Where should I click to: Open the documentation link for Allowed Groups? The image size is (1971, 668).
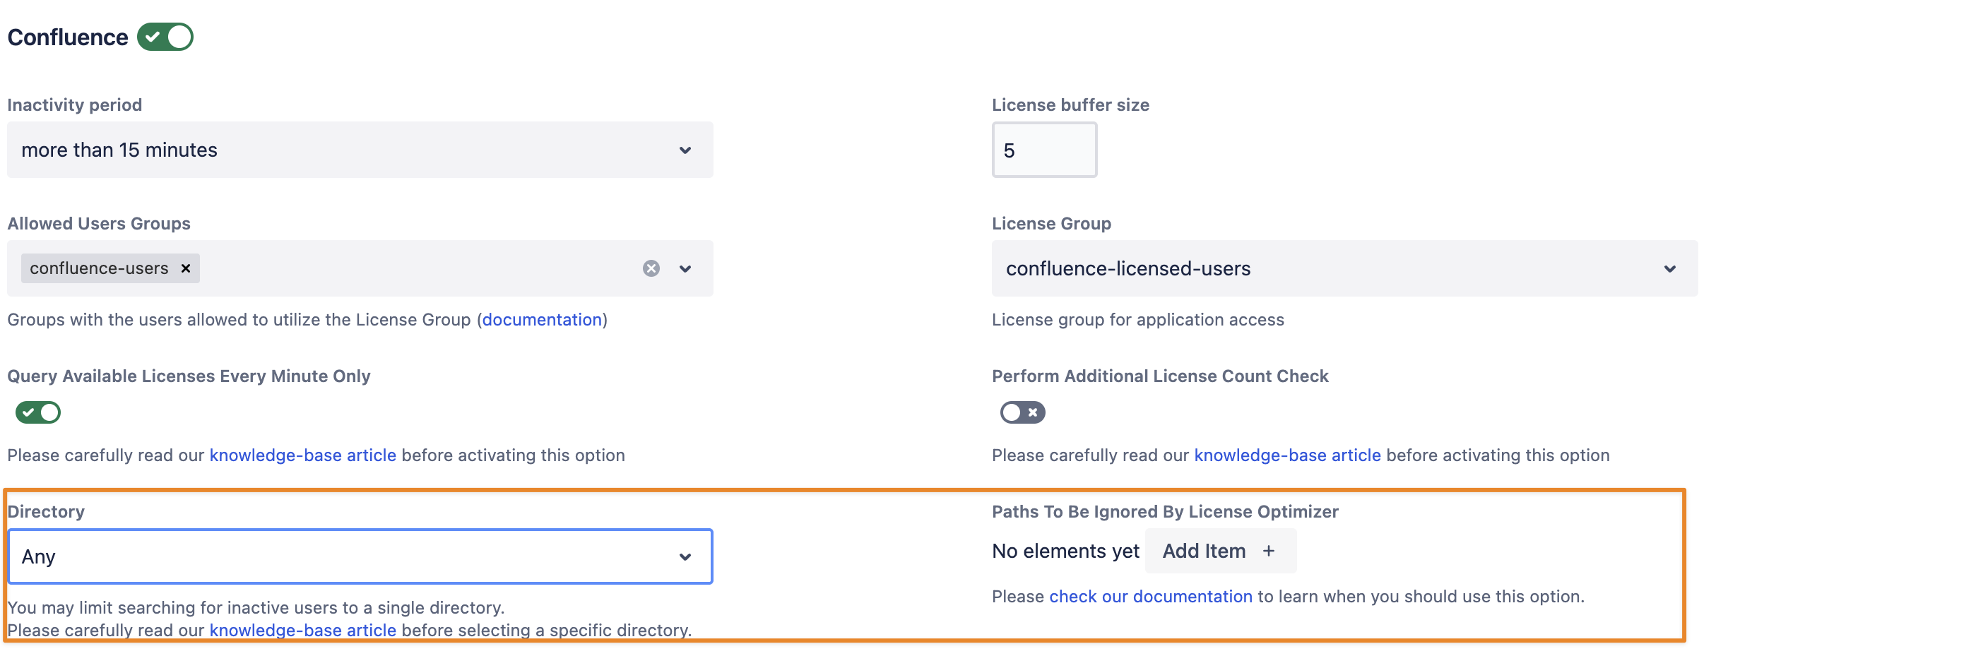click(x=542, y=320)
